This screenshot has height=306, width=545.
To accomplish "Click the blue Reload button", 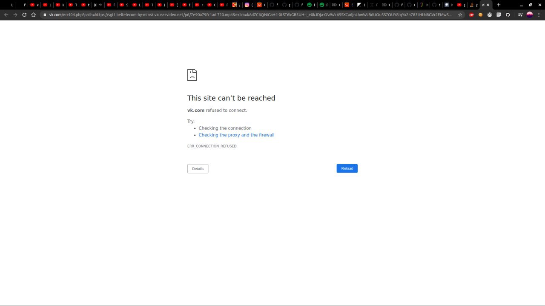I will pyautogui.click(x=347, y=168).
